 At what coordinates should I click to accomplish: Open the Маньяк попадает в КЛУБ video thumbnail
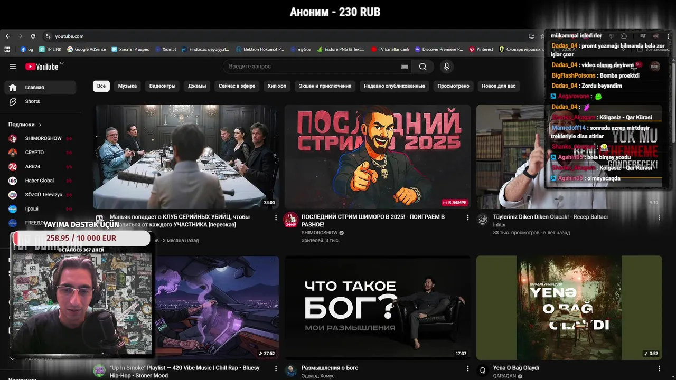(186, 156)
